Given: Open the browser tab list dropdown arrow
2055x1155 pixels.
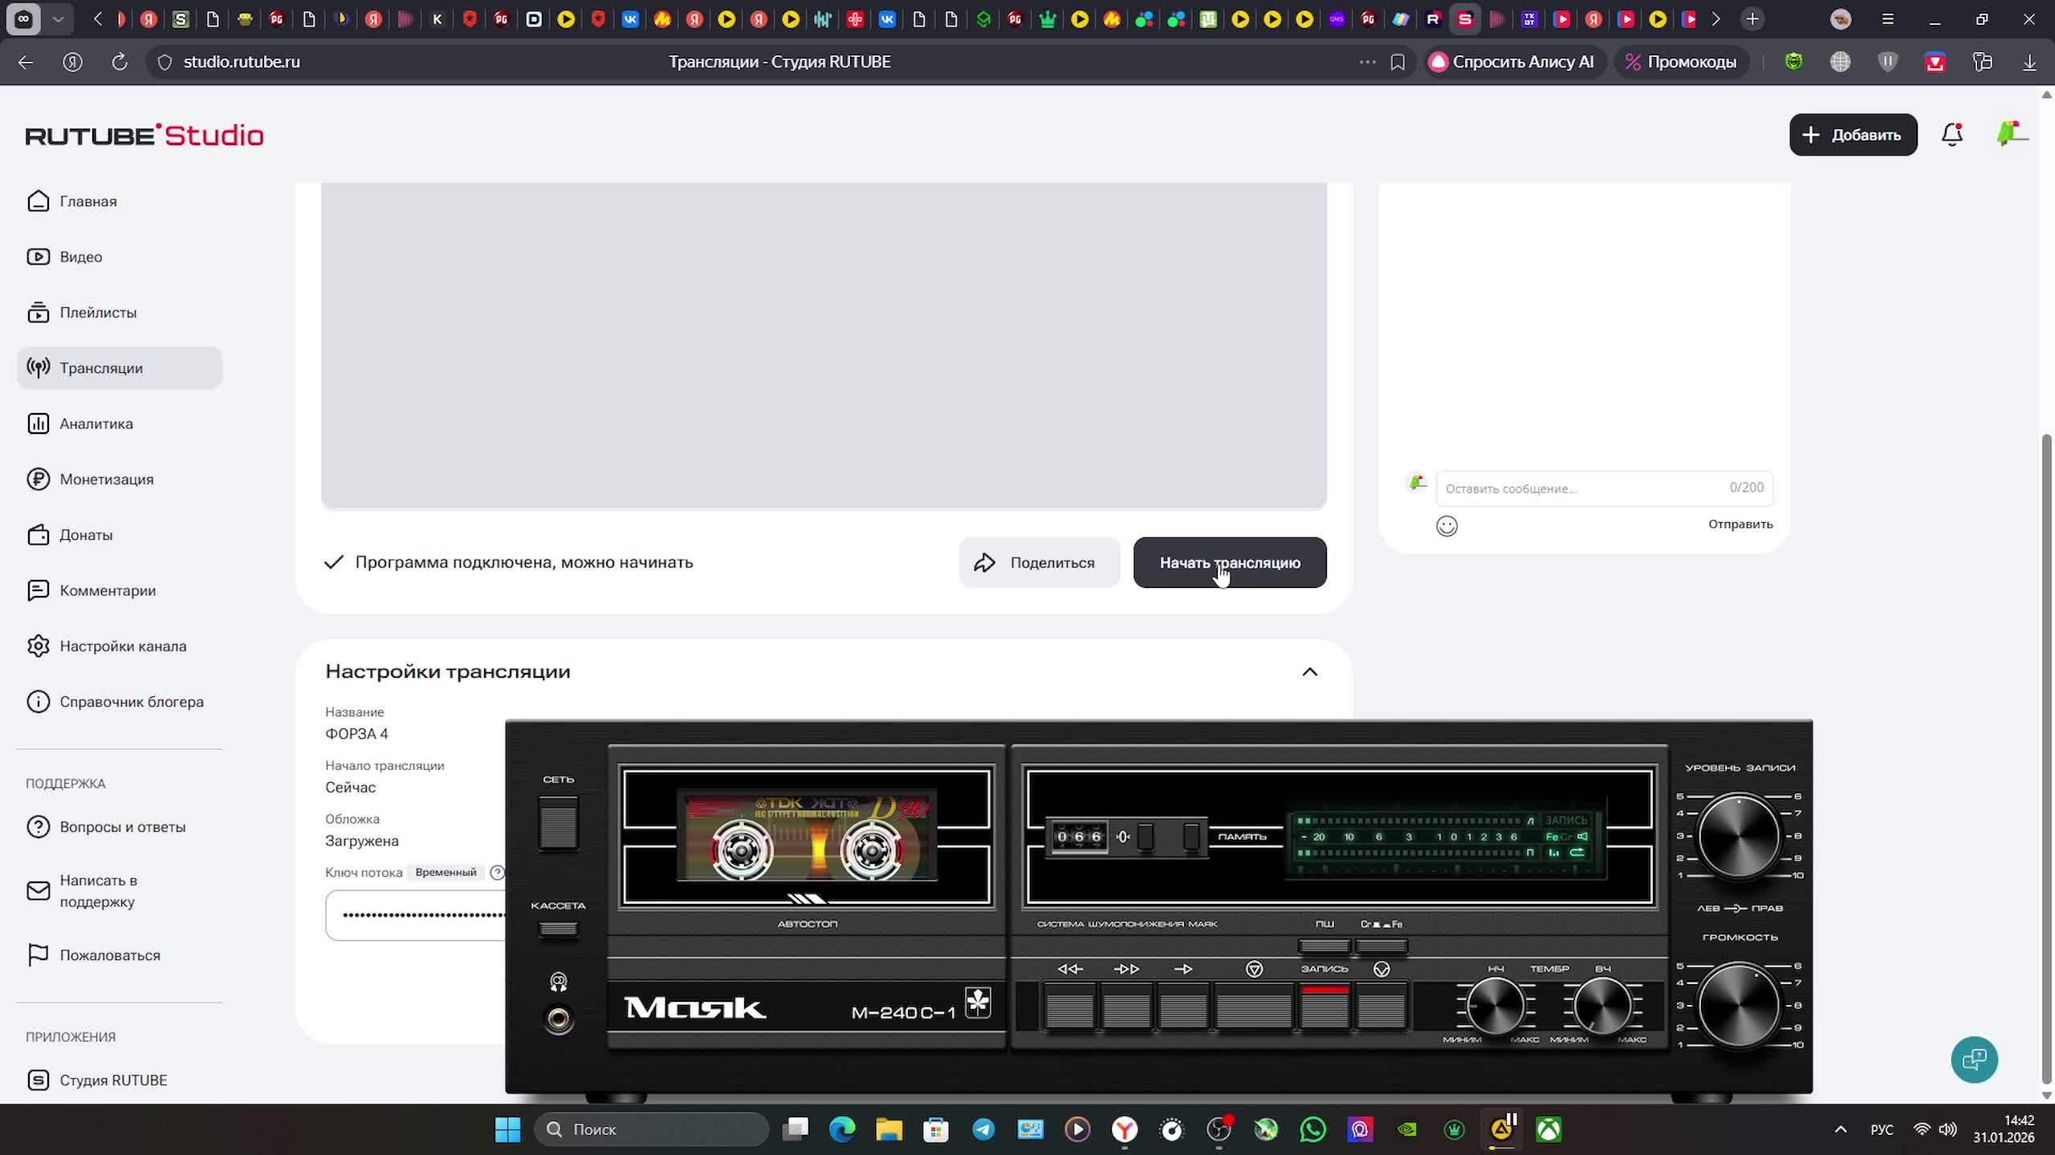Looking at the screenshot, I should coord(58,18).
